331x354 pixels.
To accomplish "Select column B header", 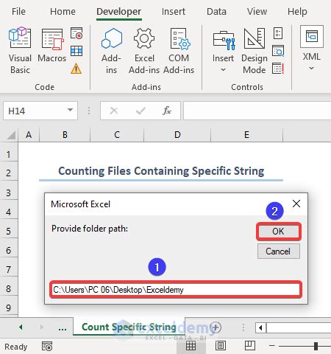I will (65, 135).
